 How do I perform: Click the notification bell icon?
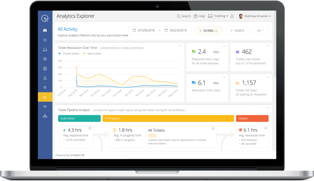tap(232, 16)
